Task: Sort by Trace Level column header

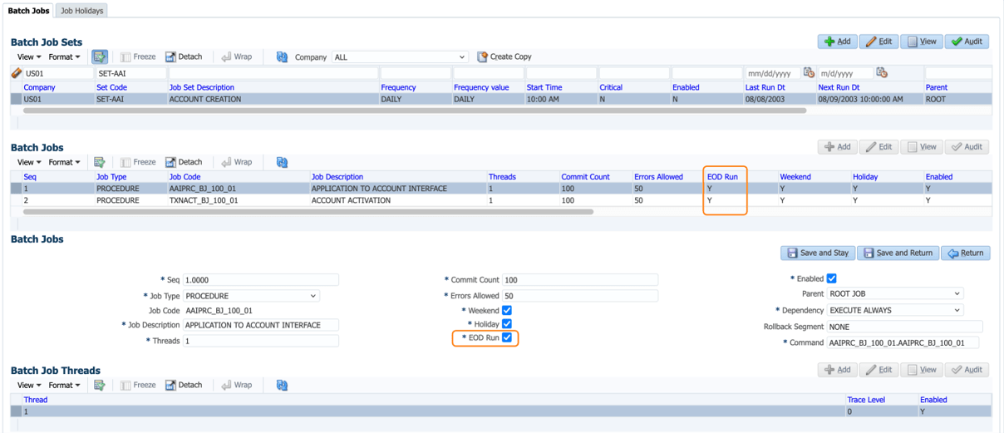Action: point(866,400)
